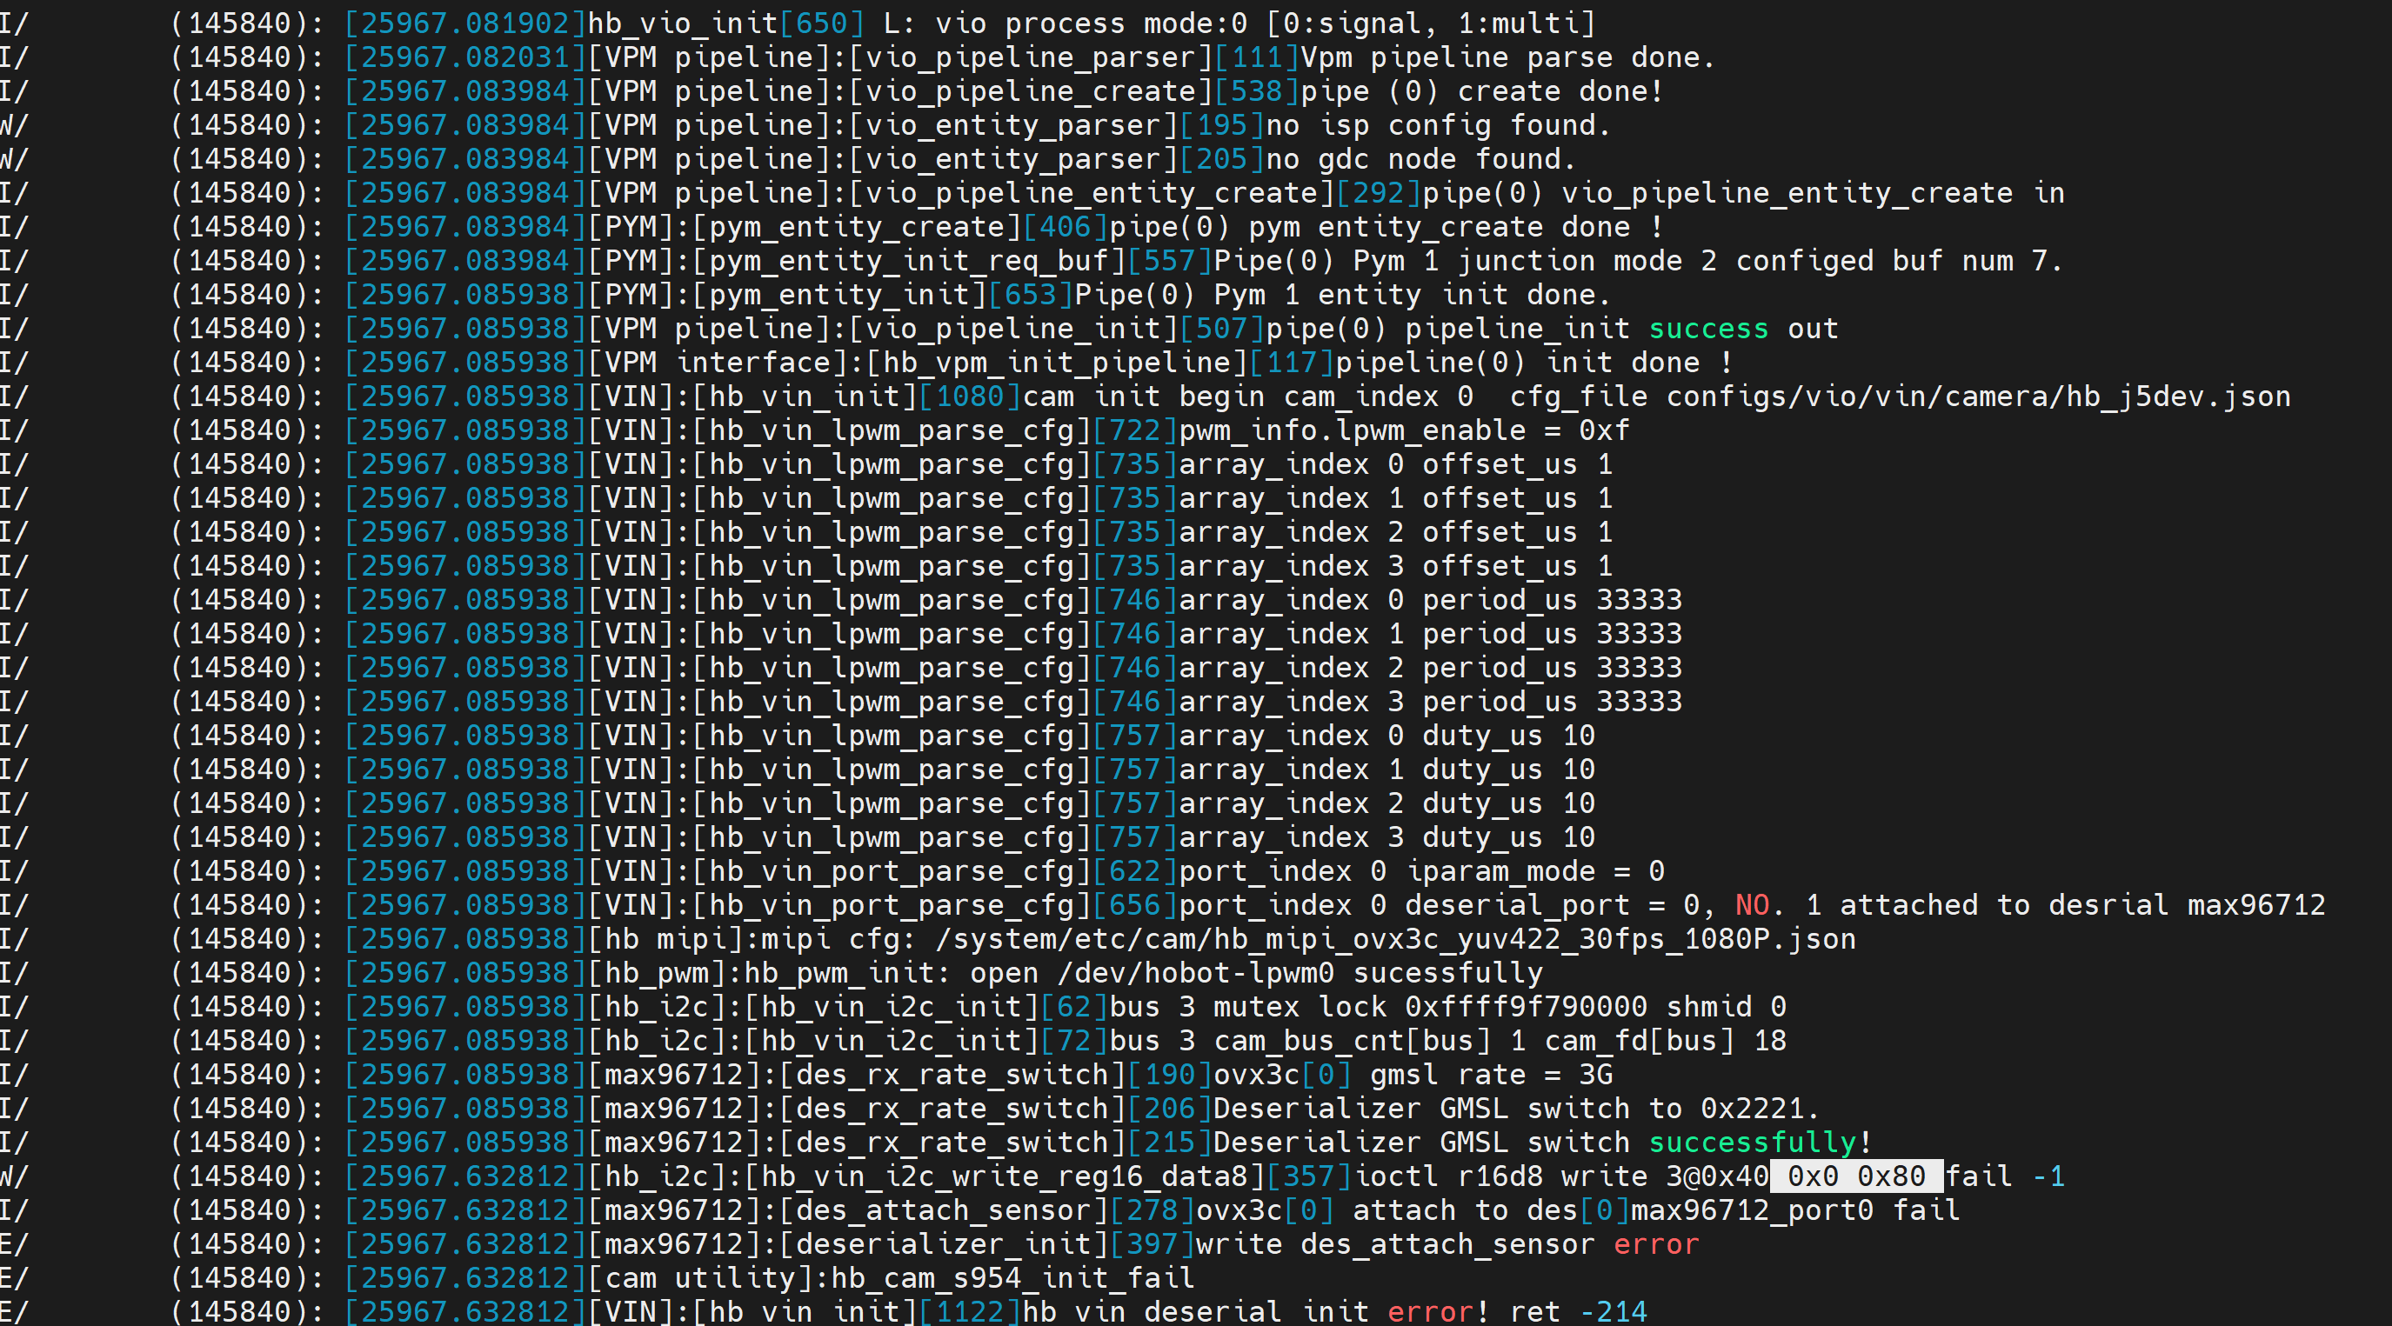Click the red 'NO' text in deserial_port line
The width and height of the screenshot is (2392, 1326).
[x=1752, y=906]
